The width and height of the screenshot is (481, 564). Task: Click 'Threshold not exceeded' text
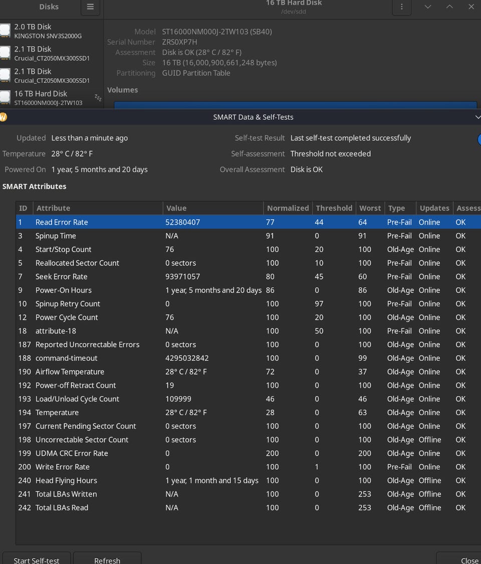click(x=330, y=154)
